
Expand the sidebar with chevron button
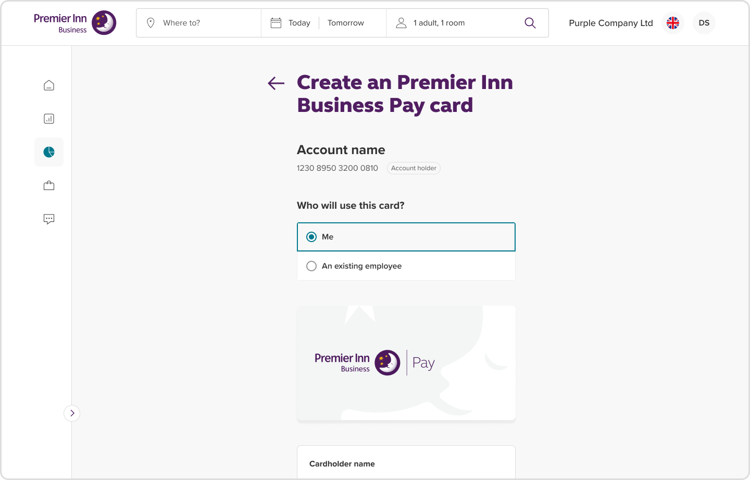(72, 413)
